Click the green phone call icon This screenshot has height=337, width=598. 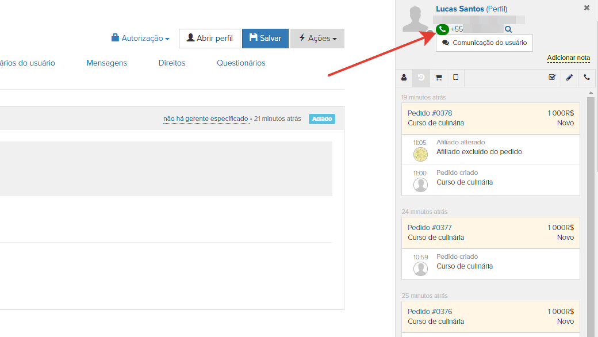click(x=442, y=29)
